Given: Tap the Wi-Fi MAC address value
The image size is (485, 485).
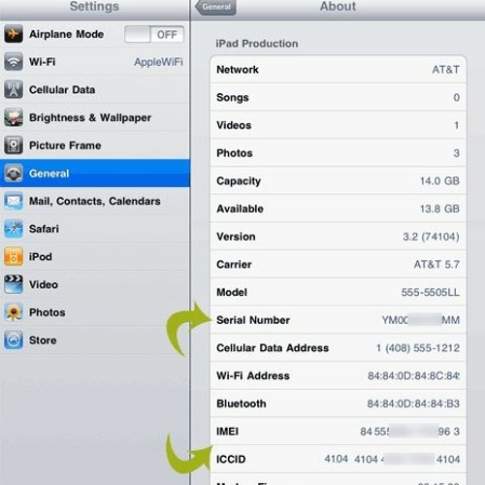Looking at the screenshot, I should [413, 375].
